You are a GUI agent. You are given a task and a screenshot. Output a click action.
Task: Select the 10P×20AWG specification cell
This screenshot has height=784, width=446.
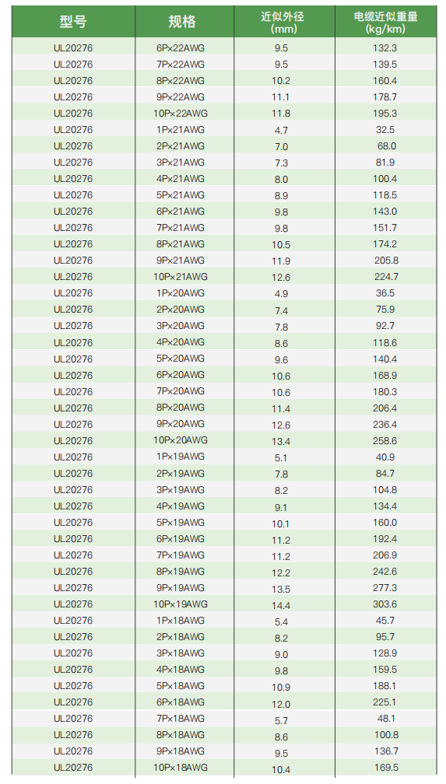181,440
